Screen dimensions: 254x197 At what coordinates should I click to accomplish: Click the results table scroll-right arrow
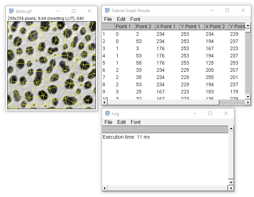[248, 102]
